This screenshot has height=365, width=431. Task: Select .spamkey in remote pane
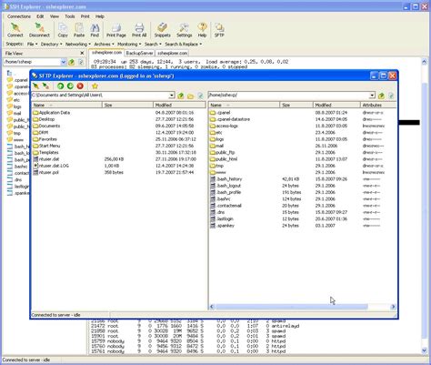click(222, 226)
